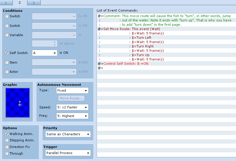Open the Self Switch A dropdown
The height and width of the screenshot is (161, 236).
(x=45, y=53)
